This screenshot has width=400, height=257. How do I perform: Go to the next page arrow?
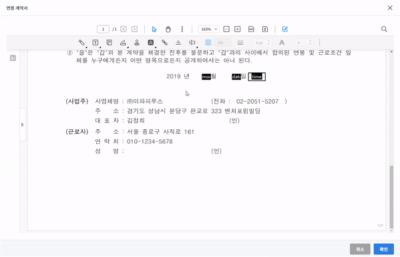pyautogui.click(x=134, y=29)
